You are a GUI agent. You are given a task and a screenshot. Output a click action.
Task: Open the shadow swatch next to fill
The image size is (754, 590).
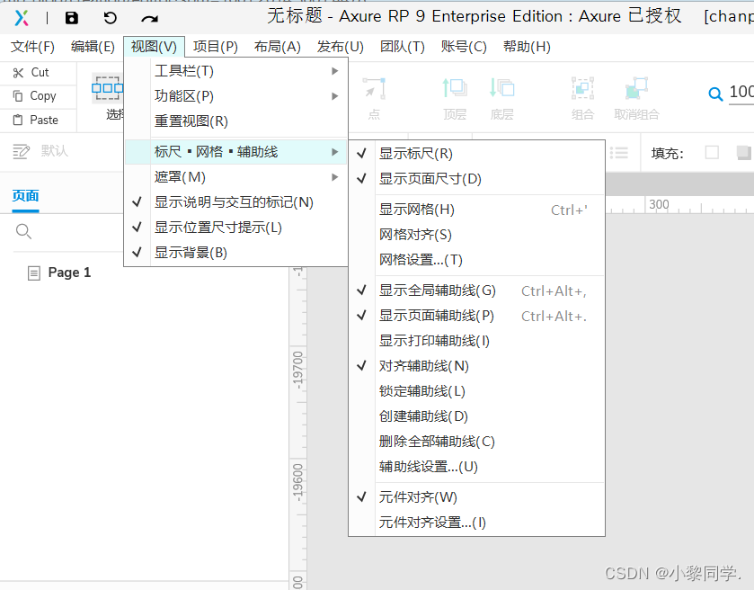pyautogui.click(x=744, y=153)
